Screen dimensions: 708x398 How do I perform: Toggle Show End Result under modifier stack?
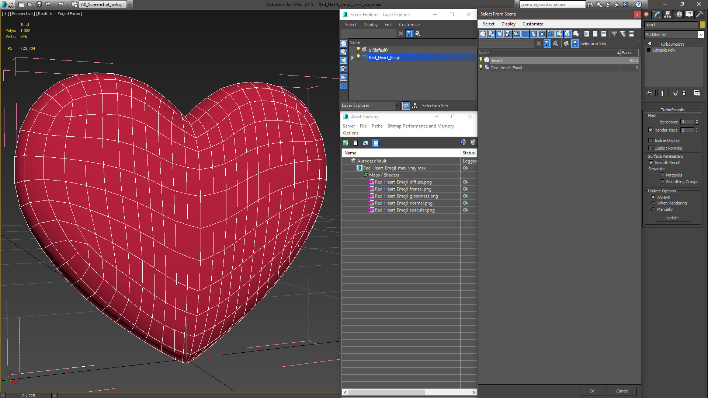point(662,93)
